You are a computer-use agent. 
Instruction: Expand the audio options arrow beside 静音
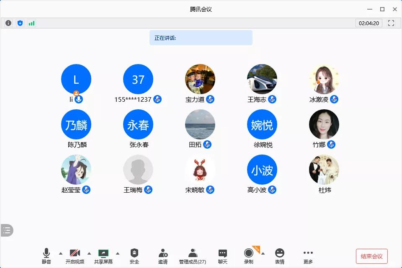pos(61,253)
